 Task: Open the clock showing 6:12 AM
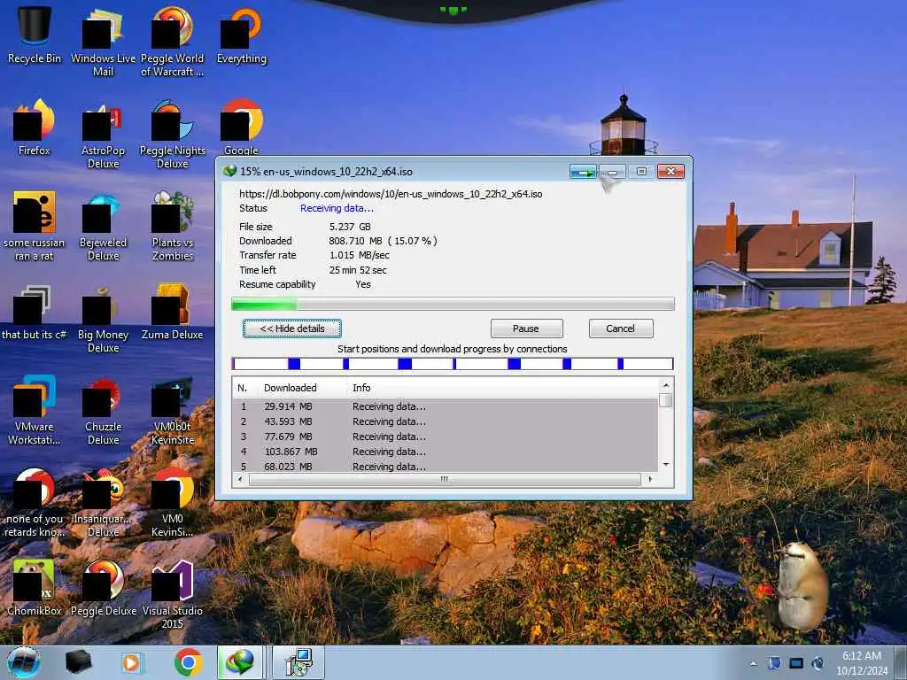pyautogui.click(x=862, y=663)
